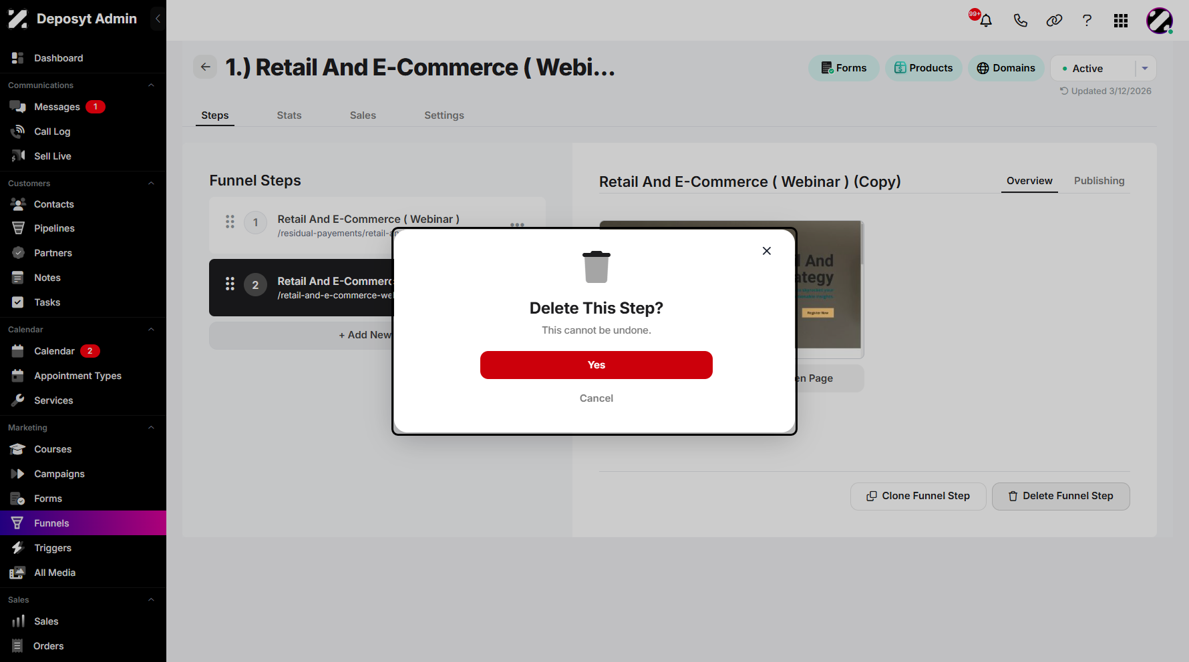This screenshot has height=662, width=1189.
Task: Click the Clone Funnel Step button
Action: (918, 496)
